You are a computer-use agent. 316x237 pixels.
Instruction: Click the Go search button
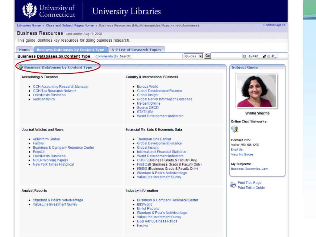pos(208,56)
